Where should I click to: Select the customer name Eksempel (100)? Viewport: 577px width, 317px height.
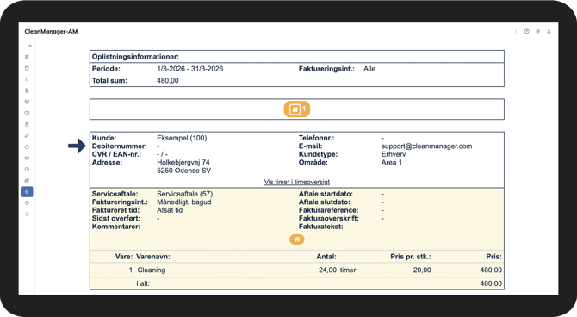(182, 138)
